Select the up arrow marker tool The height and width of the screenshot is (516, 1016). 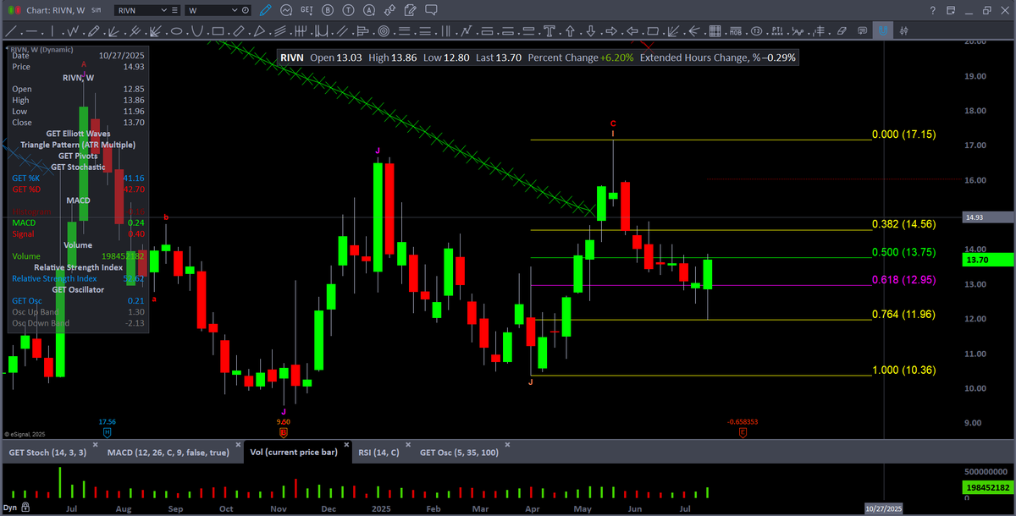pos(570,31)
